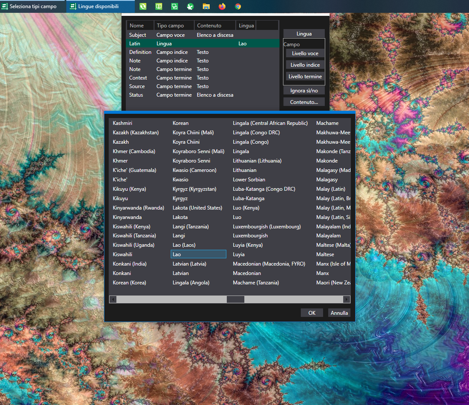Viewport: 469px width, 405px height.
Task: Open the green open-book app in taskbar
Action: [159, 6]
